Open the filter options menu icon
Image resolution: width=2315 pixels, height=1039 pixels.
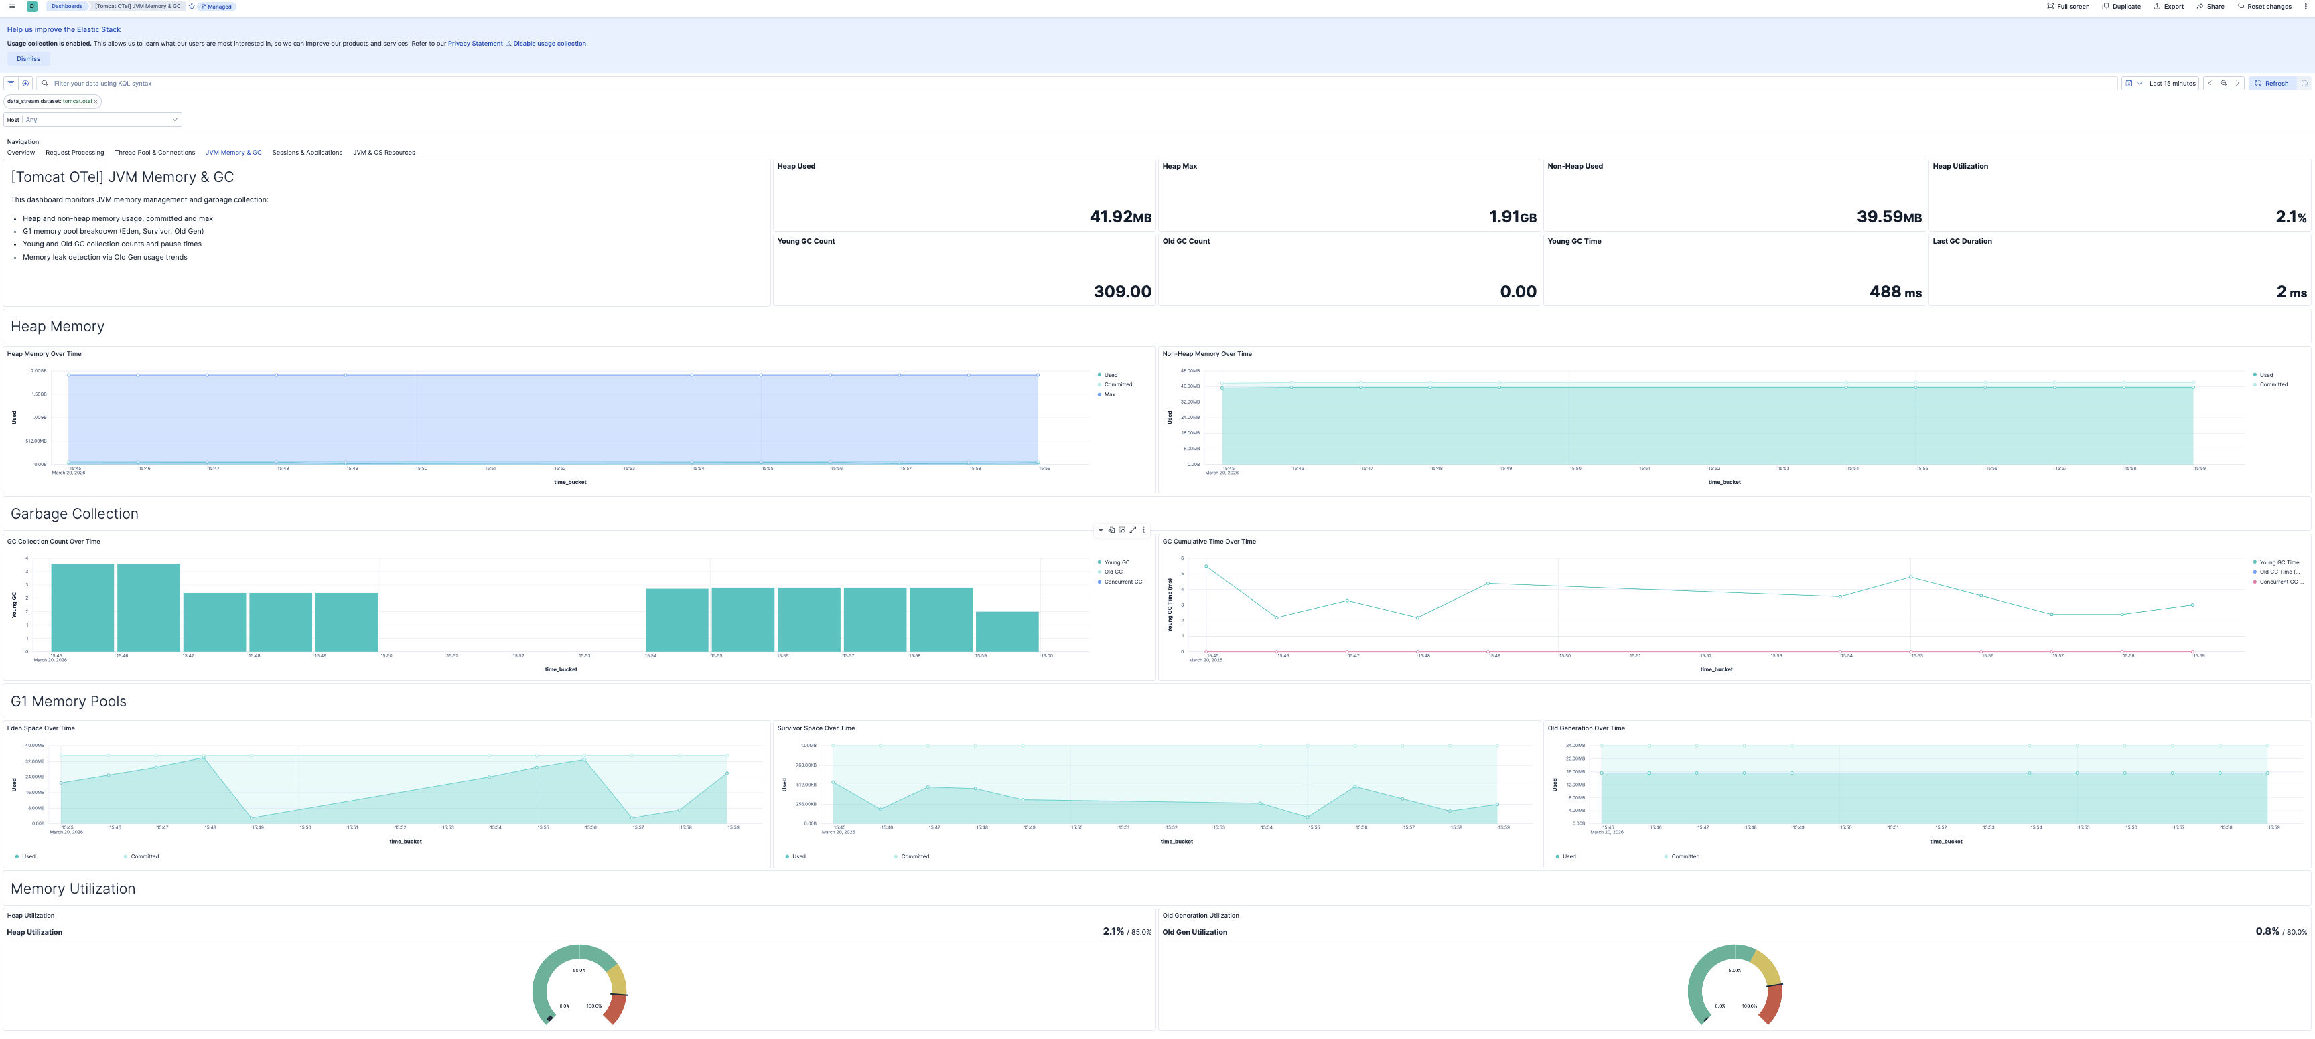11,84
